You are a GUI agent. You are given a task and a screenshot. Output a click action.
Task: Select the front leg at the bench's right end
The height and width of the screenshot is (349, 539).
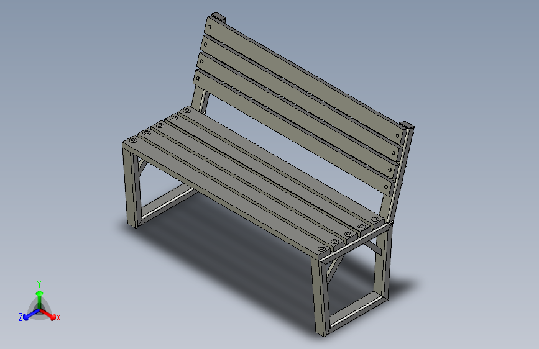[x=321, y=297]
